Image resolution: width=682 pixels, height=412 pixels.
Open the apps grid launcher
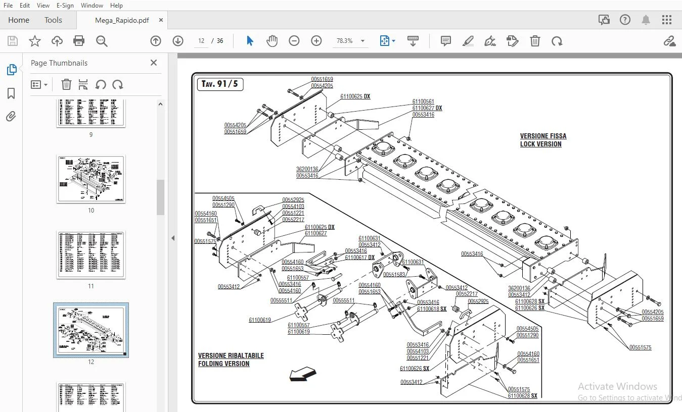pyautogui.click(x=667, y=20)
